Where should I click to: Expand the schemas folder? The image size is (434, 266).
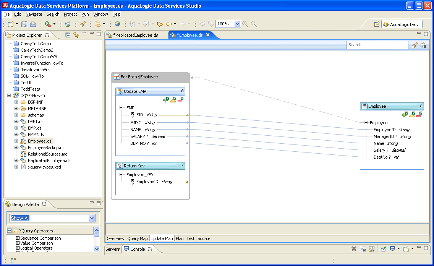tap(16, 115)
